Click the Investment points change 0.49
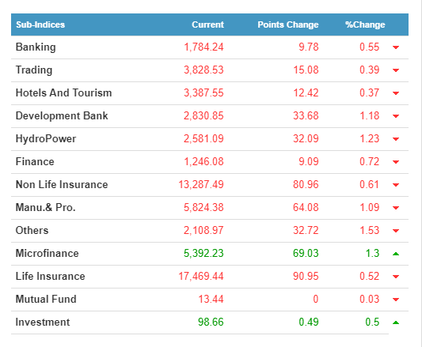The width and height of the screenshot is (422, 347). point(309,322)
